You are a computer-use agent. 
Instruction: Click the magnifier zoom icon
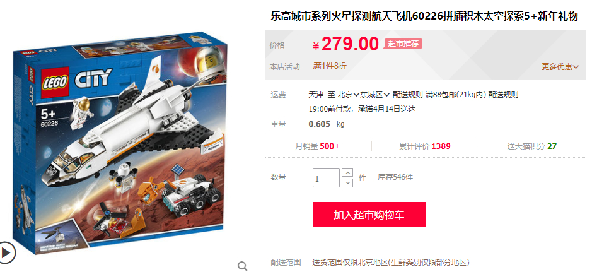click(242, 266)
